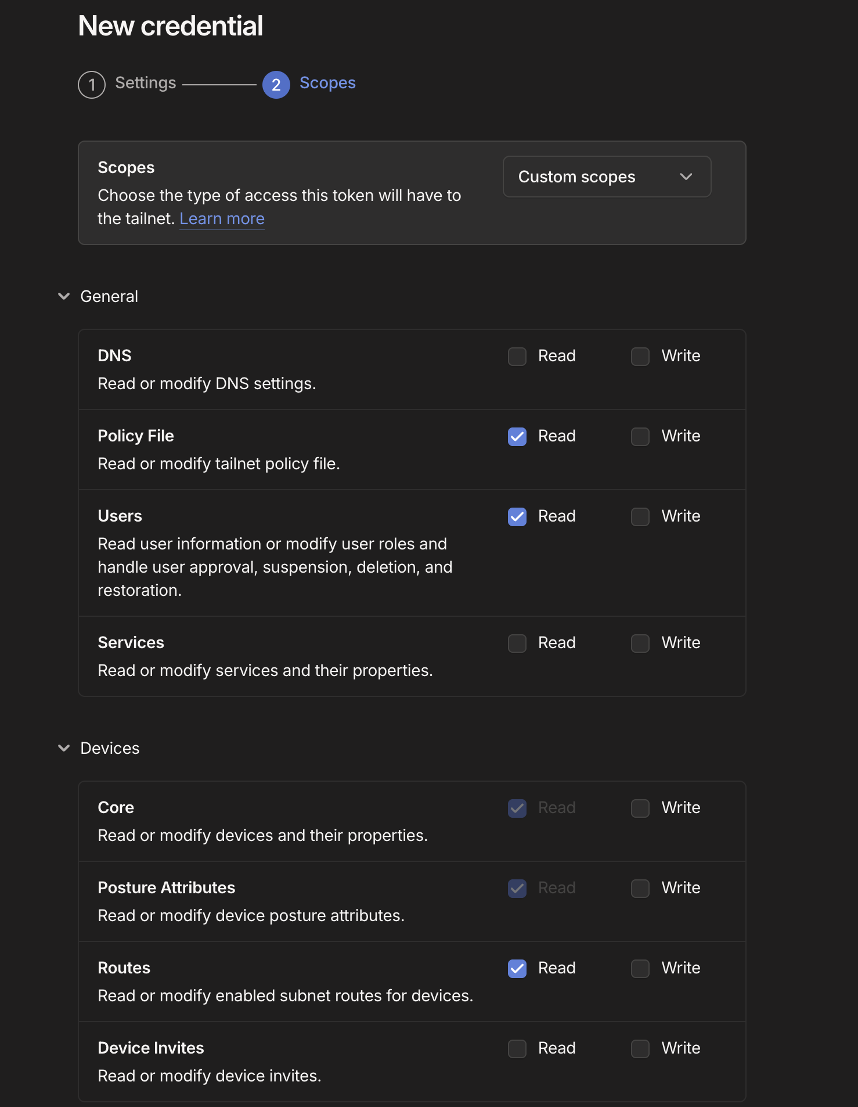Enable Device Invites Write checkbox

(640, 1049)
